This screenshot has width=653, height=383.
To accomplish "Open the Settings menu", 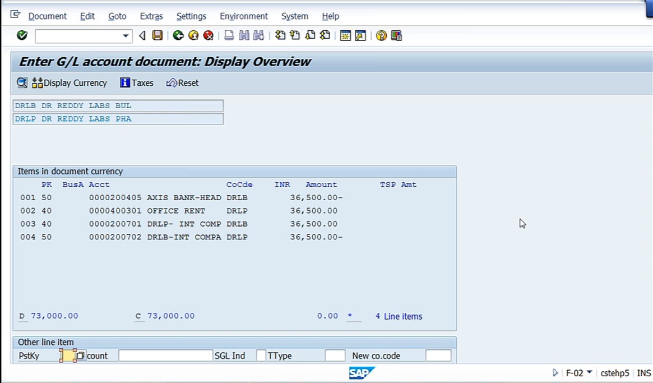I will [x=191, y=16].
